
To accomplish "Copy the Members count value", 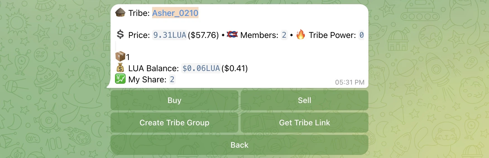I will point(284,35).
